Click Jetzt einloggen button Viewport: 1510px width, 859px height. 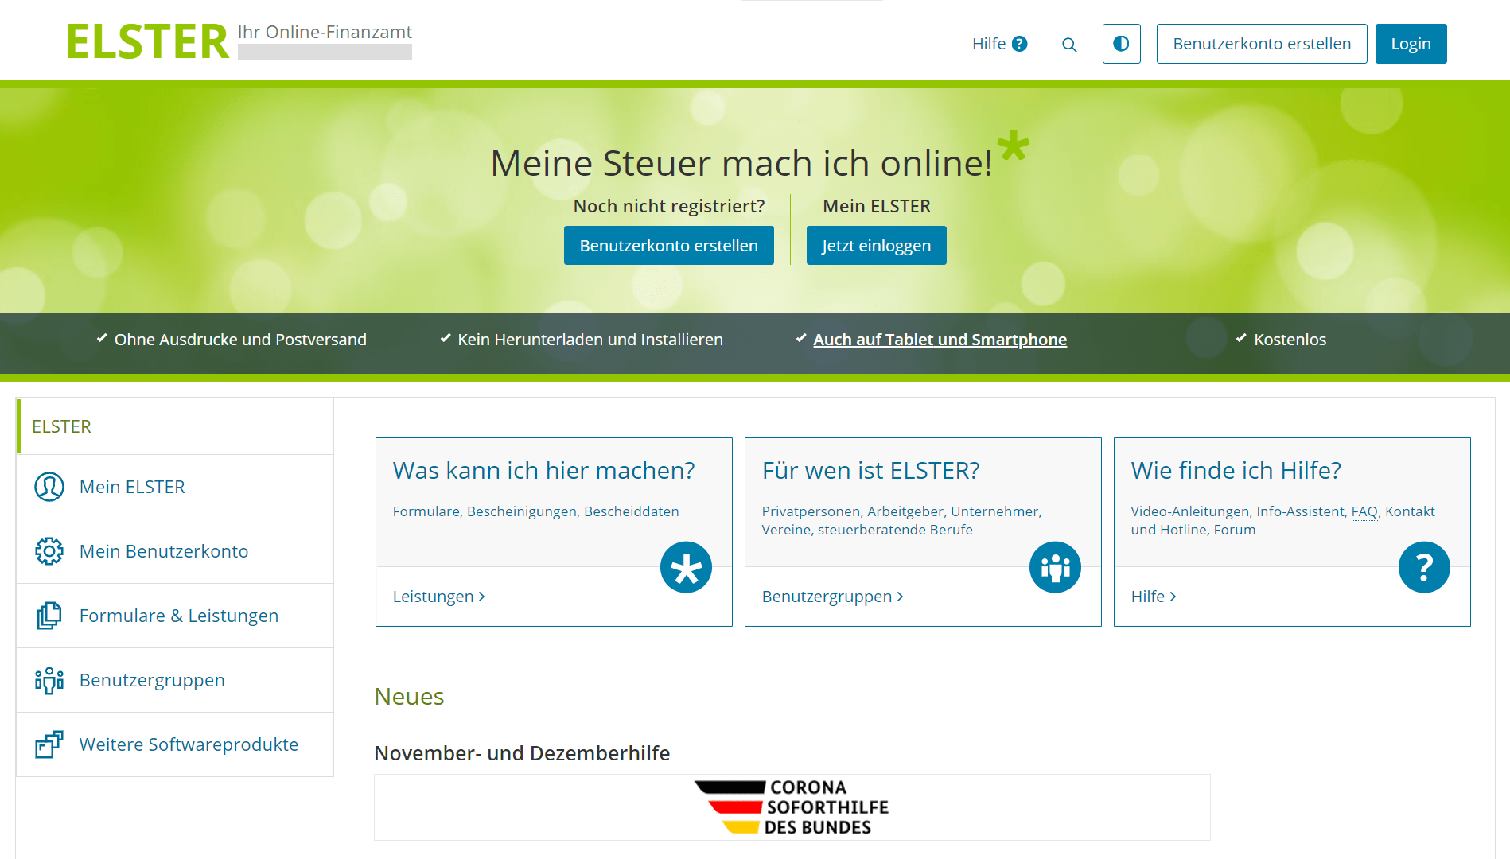pyautogui.click(x=876, y=246)
